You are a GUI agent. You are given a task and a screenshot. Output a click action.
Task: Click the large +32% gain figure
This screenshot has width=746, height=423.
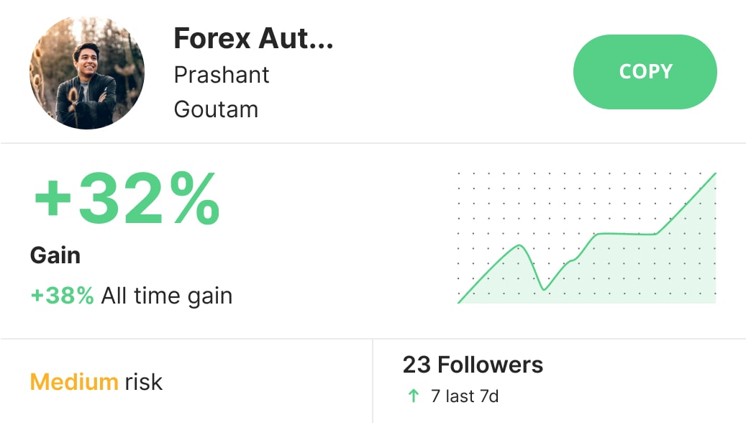(126, 199)
